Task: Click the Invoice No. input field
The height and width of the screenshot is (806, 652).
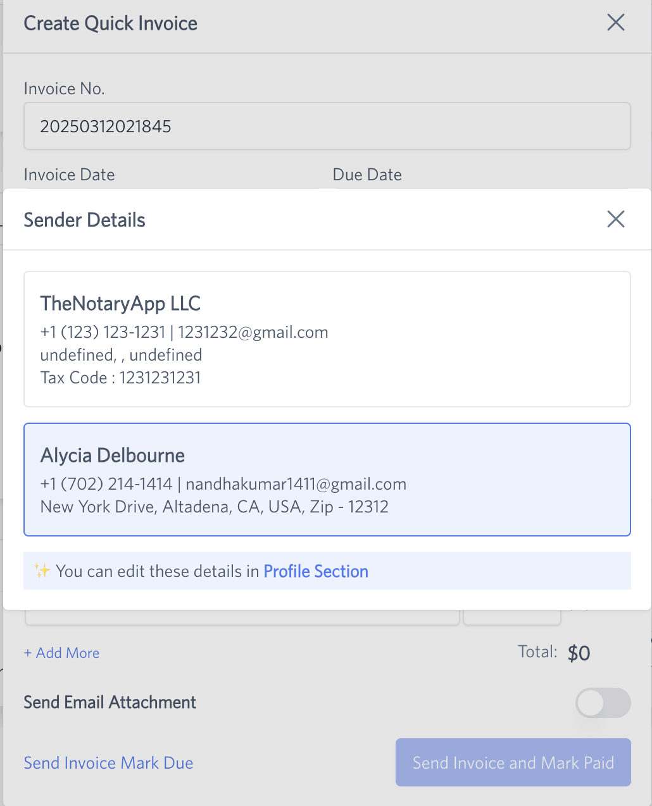Action: [x=327, y=126]
